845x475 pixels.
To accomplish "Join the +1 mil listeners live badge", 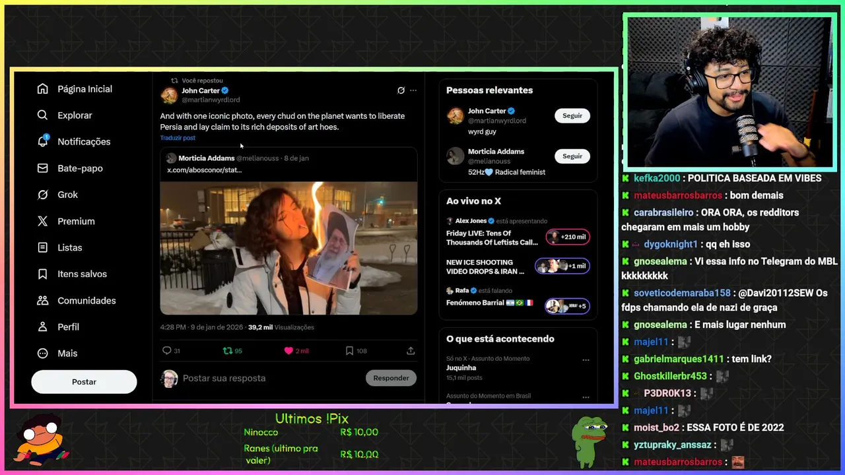I will (562, 266).
